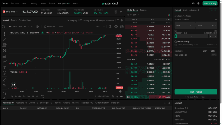Open the Save layout dropdown arrow
222x125 pixels.
[104, 27]
